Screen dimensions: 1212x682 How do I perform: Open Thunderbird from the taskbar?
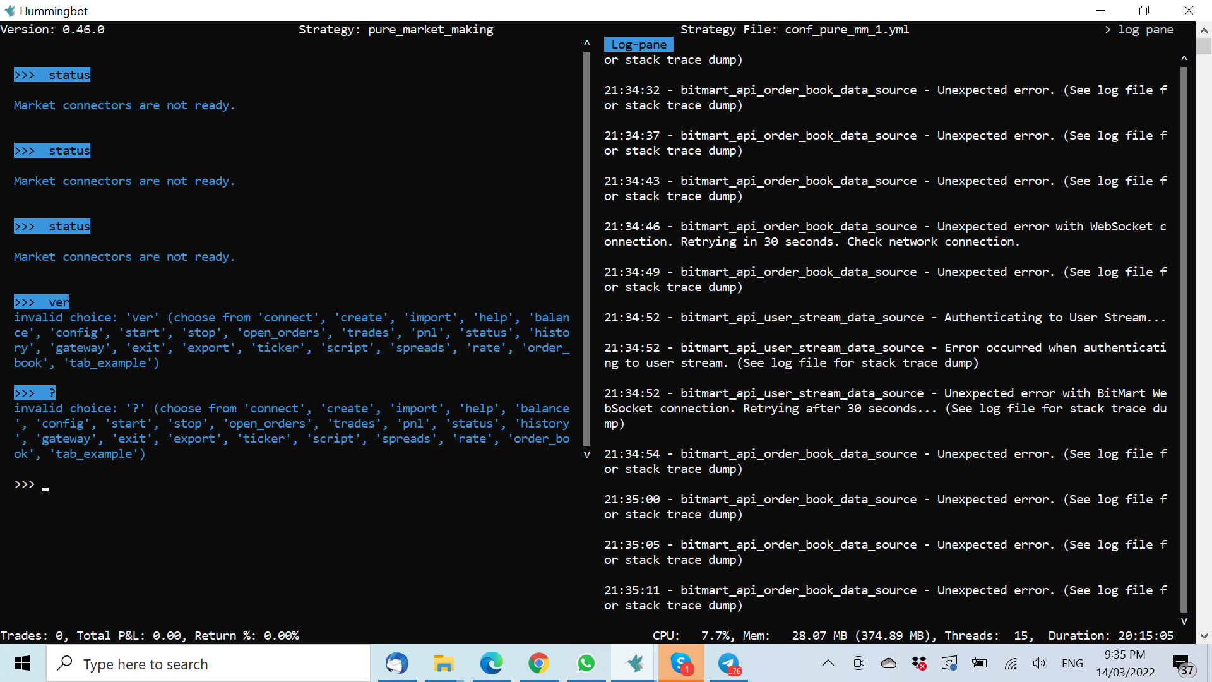(397, 664)
